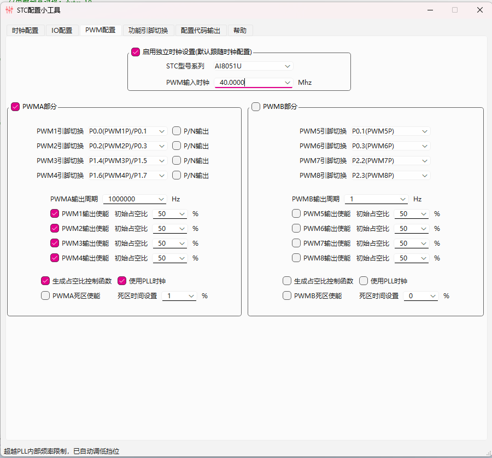
Task: Open PWM3引脚切换 dropdown
Action: click(127, 161)
